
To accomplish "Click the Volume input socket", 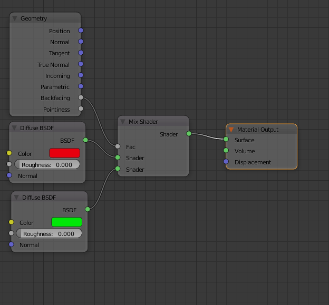I will coord(226,150).
